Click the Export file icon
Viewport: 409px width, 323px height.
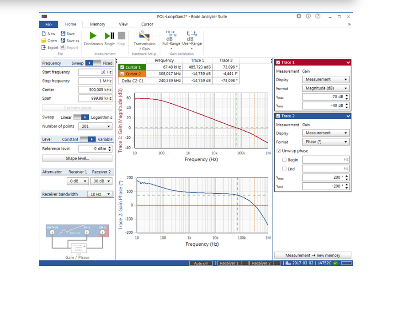pyautogui.click(x=50, y=48)
